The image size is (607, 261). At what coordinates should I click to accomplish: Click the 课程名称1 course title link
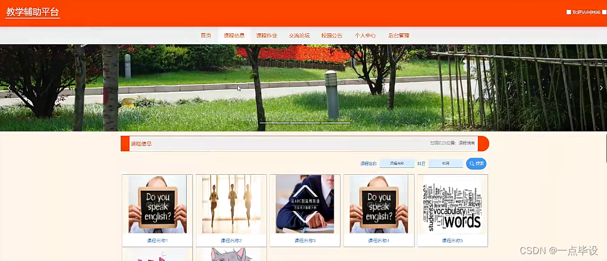click(x=157, y=241)
